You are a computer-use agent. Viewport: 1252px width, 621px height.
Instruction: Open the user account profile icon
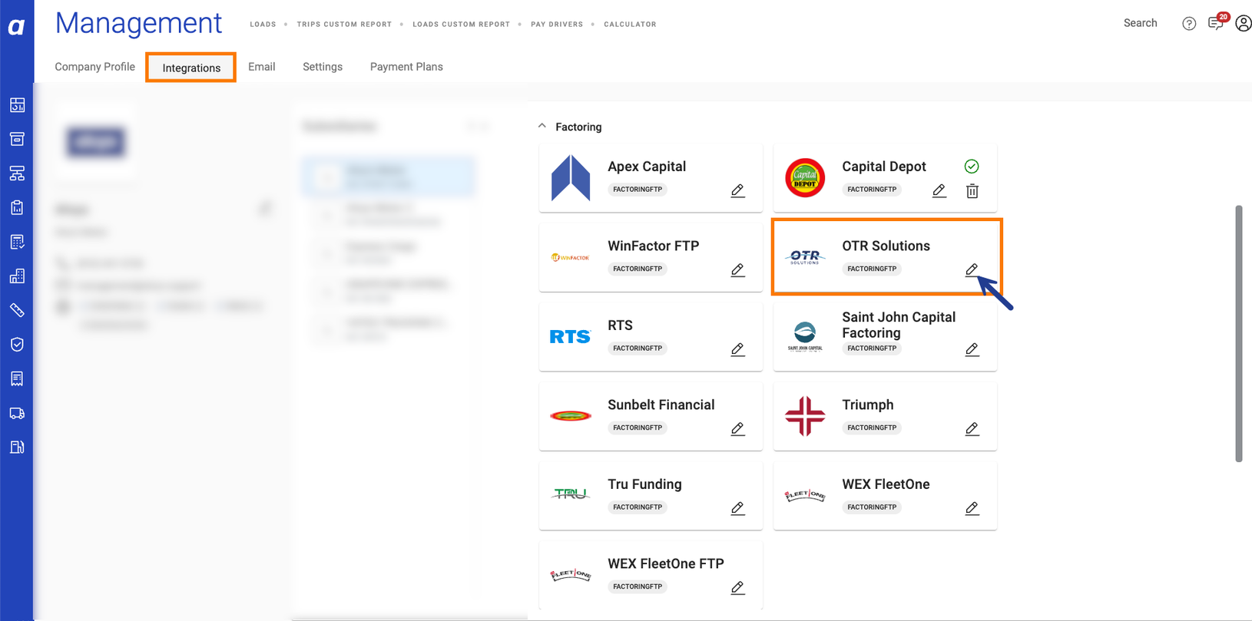[x=1244, y=24]
